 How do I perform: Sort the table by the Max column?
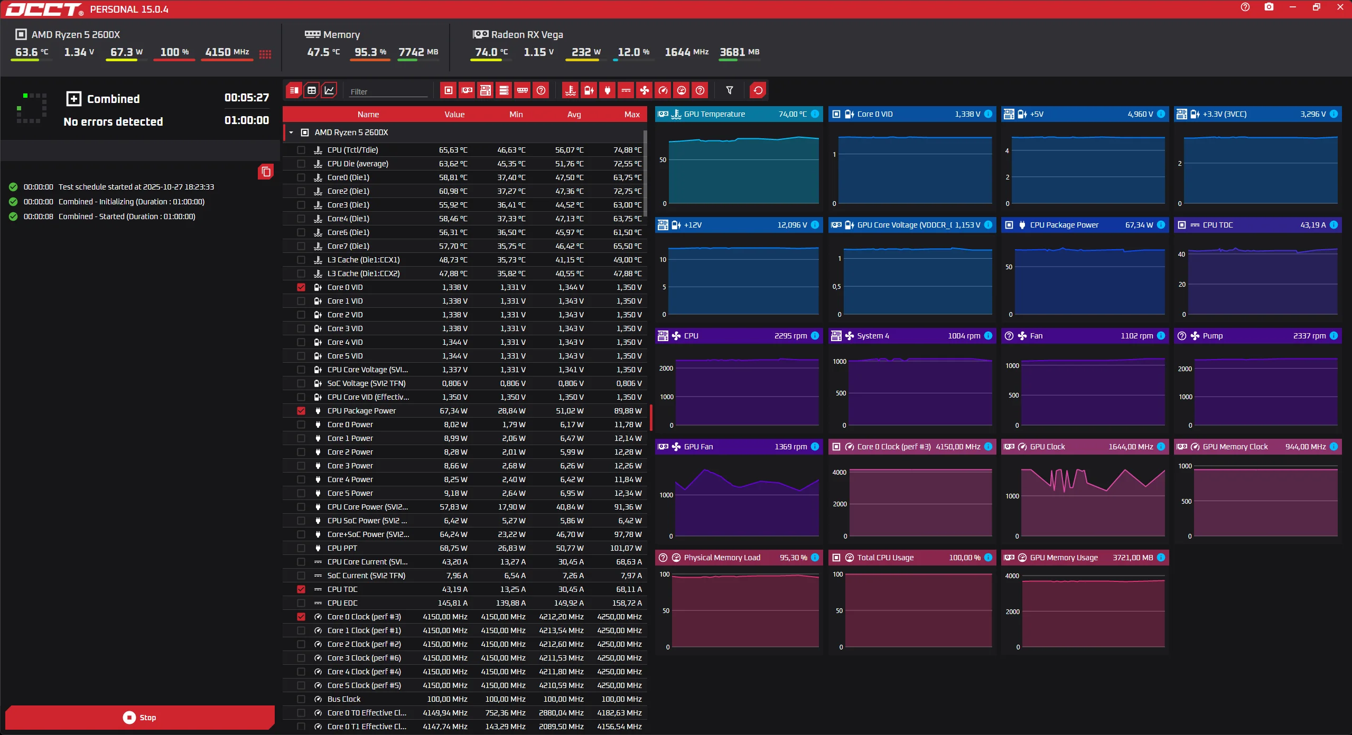[x=631, y=114]
